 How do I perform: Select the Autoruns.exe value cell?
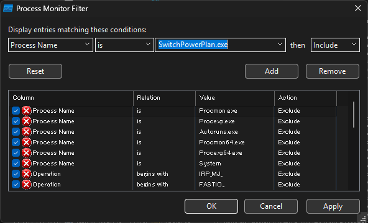click(x=219, y=131)
